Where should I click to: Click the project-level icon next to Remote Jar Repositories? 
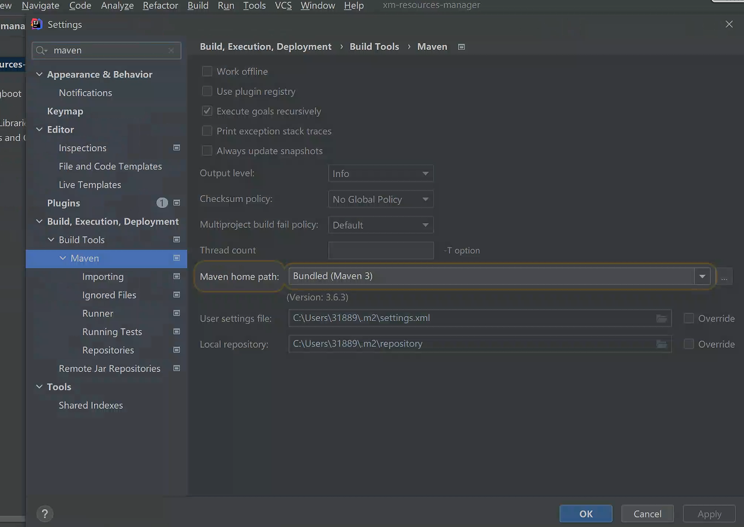click(x=176, y=368)
